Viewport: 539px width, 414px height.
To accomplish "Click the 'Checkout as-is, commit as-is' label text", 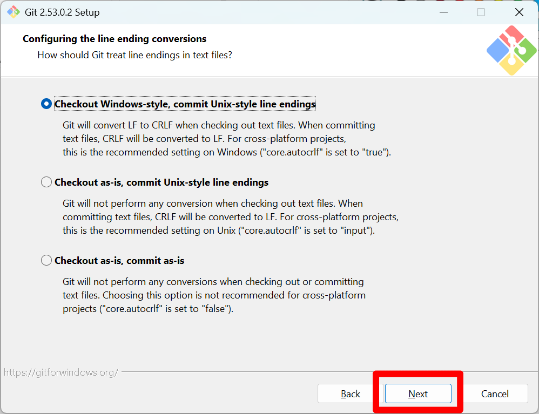I will click(119, 261).
